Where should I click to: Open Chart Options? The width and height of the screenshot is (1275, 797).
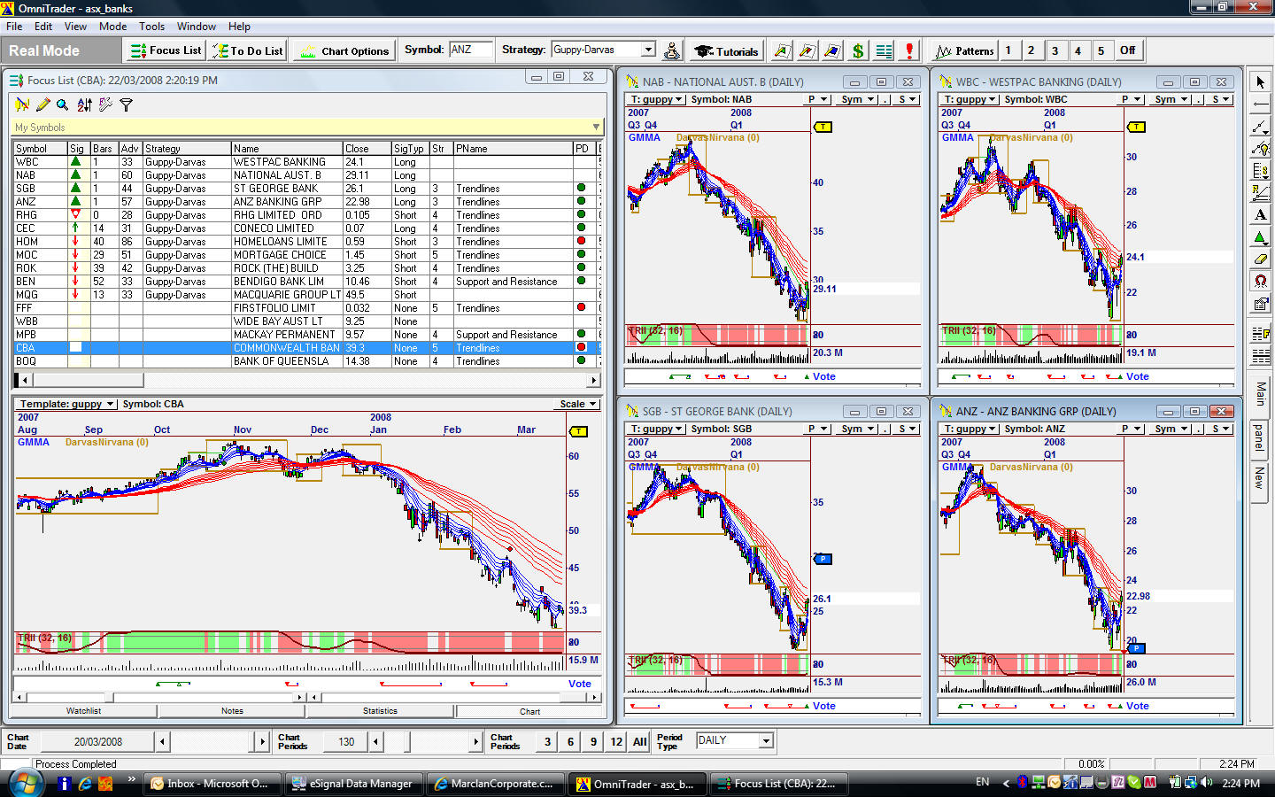(x=344, y=50)
